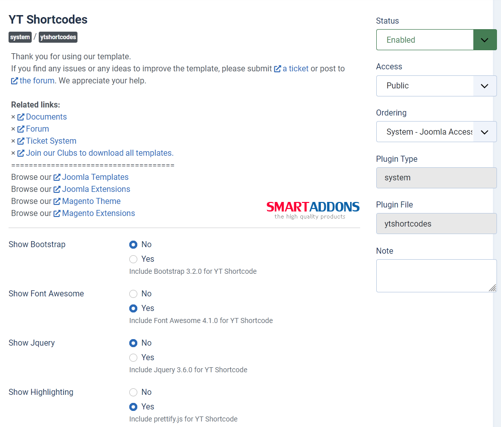Enable Yes for Show Jquery
Image resolution: width=501 pixels, height=427 pixels.
pos(133,358)
